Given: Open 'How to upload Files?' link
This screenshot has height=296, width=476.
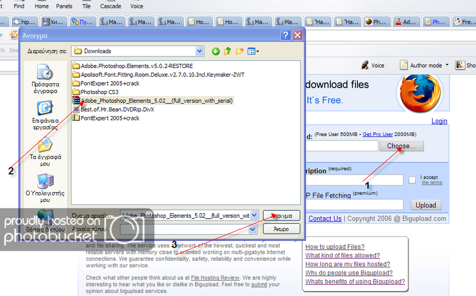Looking at the screenshot, I should (335, 247).
